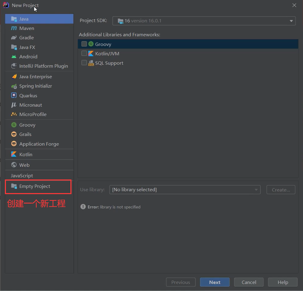Click the SQL Support library icon
Image resolution: width=303 pixels, height=291 pixels.
point(91,63)
